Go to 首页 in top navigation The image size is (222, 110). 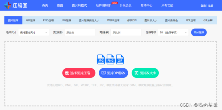tap(45, 6)
